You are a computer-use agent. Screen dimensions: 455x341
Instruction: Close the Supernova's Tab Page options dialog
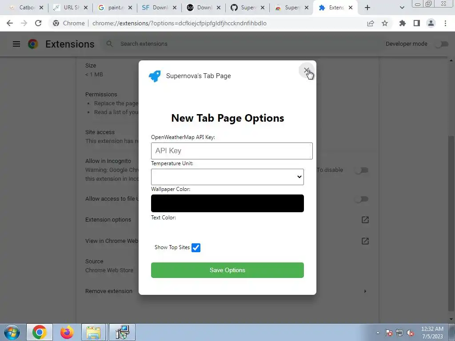307,70
